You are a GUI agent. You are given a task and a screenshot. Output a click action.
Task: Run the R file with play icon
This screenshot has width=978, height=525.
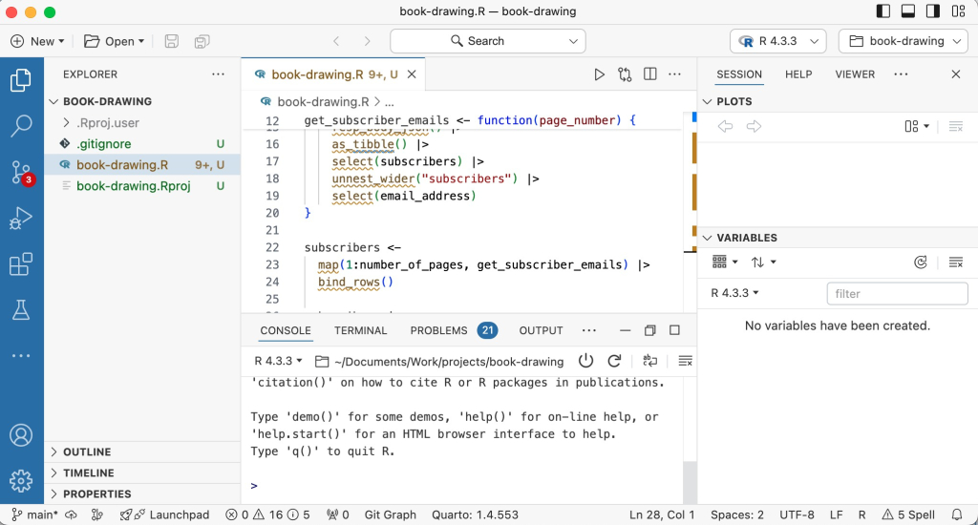pyautogui.click(x=599, y=74)
